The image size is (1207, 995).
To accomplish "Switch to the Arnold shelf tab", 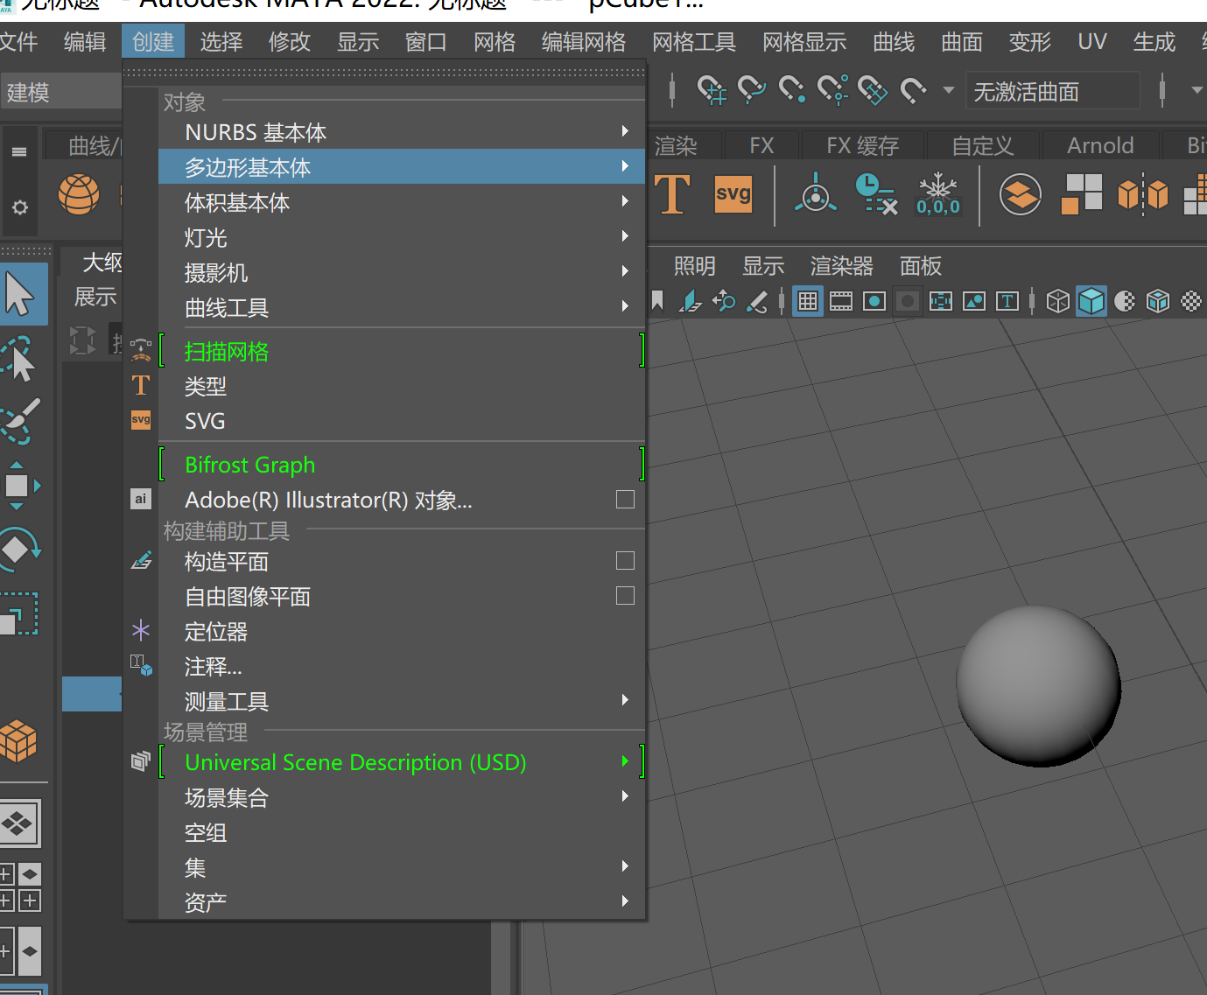I will pyautogui.click(x=1100, y=145).
